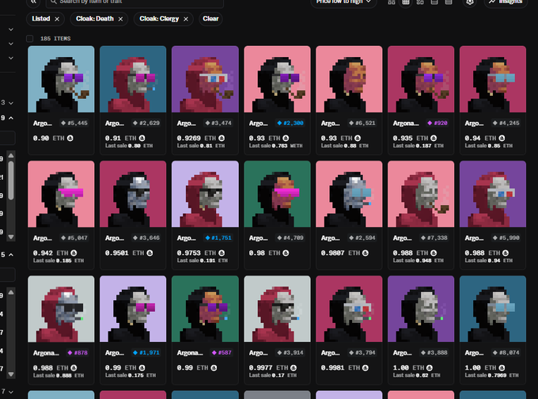Focus the search by item or trait field
This screenshot has width=538, height=399.
[x=134, y=2]
